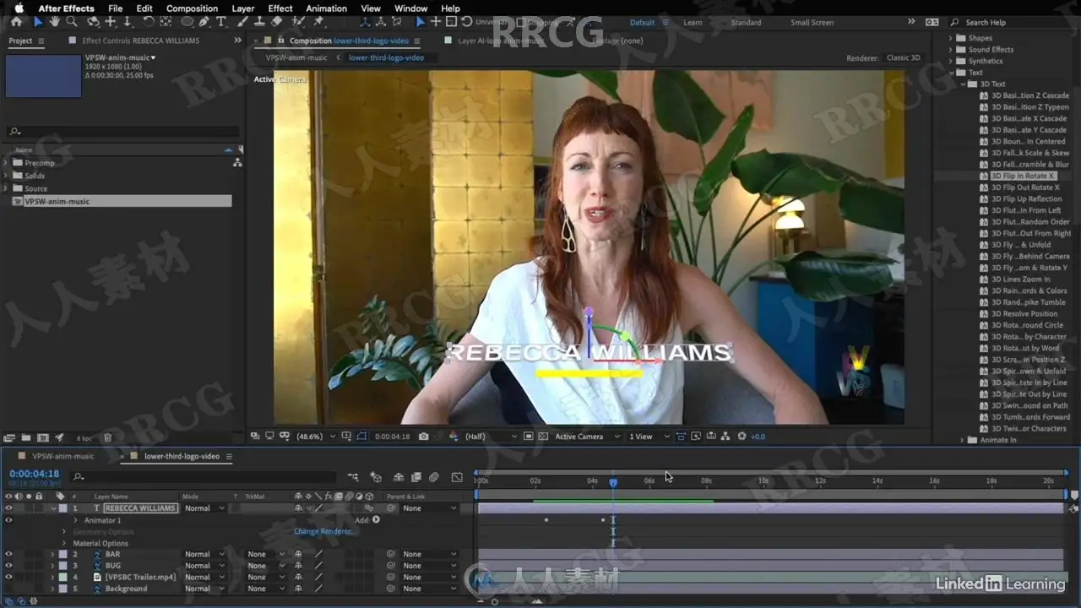Select the Zoom magnifier tool

72,22
